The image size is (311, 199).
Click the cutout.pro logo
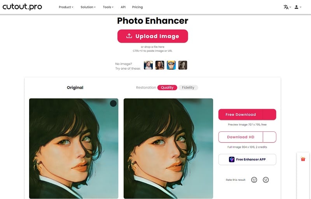coord(22,7)
